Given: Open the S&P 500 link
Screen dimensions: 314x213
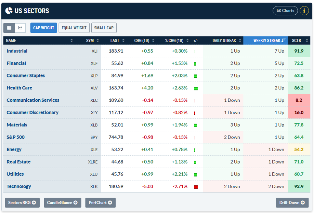Looking at the screenshot, I should 15,137.
